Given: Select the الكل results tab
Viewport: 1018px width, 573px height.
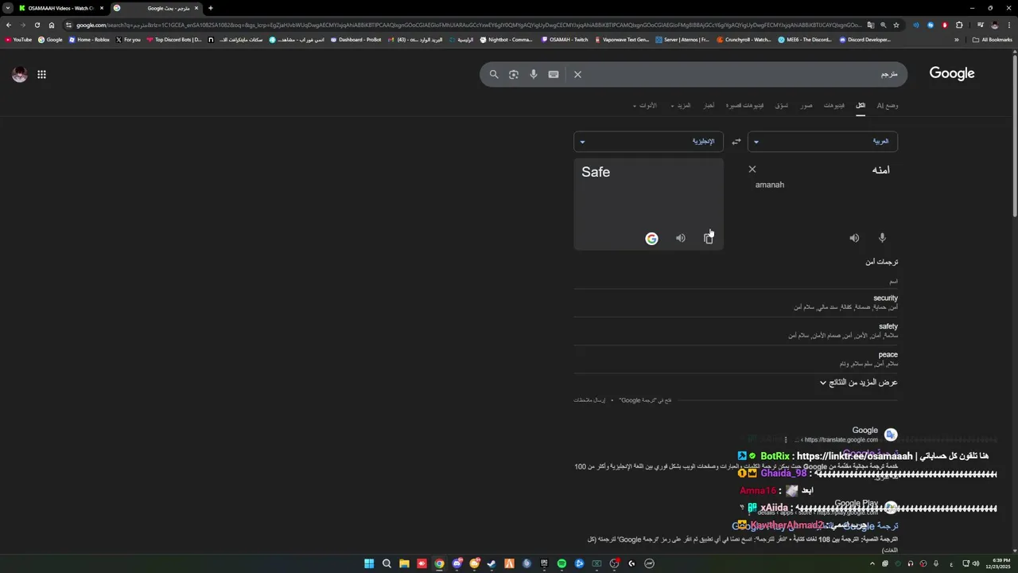Looking at the screenshot, I should tap(861, 105).
